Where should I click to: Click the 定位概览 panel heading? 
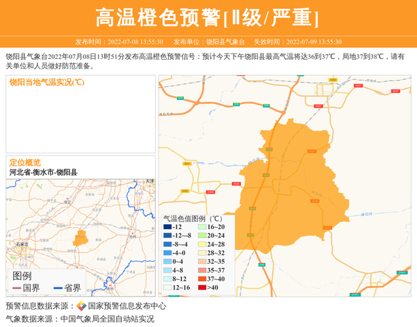pos(25,162)
